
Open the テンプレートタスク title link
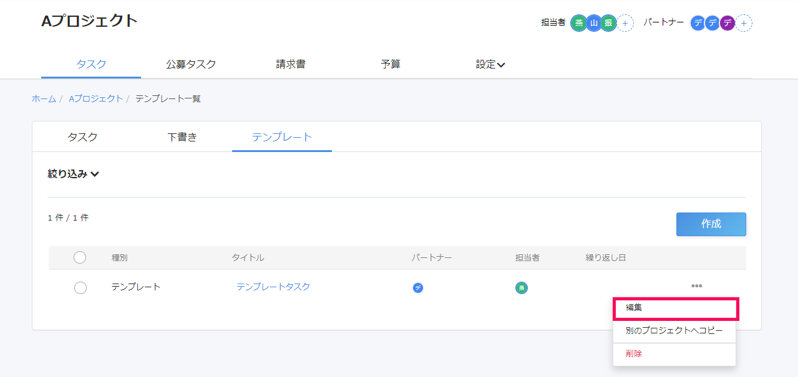click(x=273, y=287)
